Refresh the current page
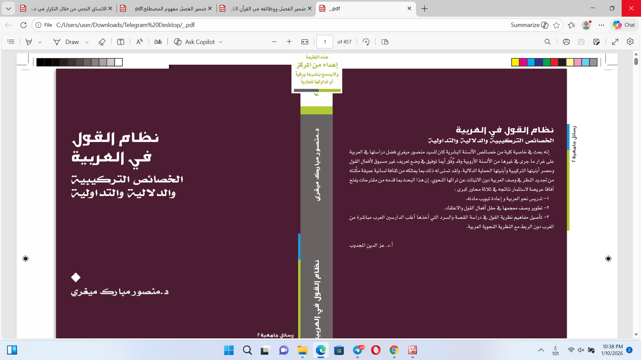Image resolution: width=641 pixels, height=360 pixels. 23,25
